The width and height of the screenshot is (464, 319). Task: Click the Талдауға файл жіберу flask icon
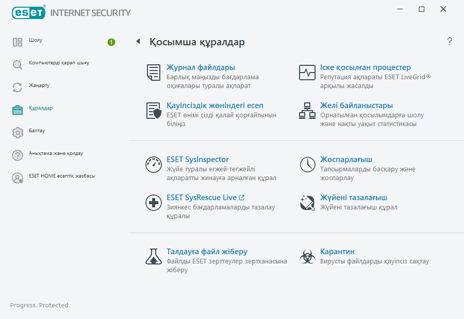point(154,256)
